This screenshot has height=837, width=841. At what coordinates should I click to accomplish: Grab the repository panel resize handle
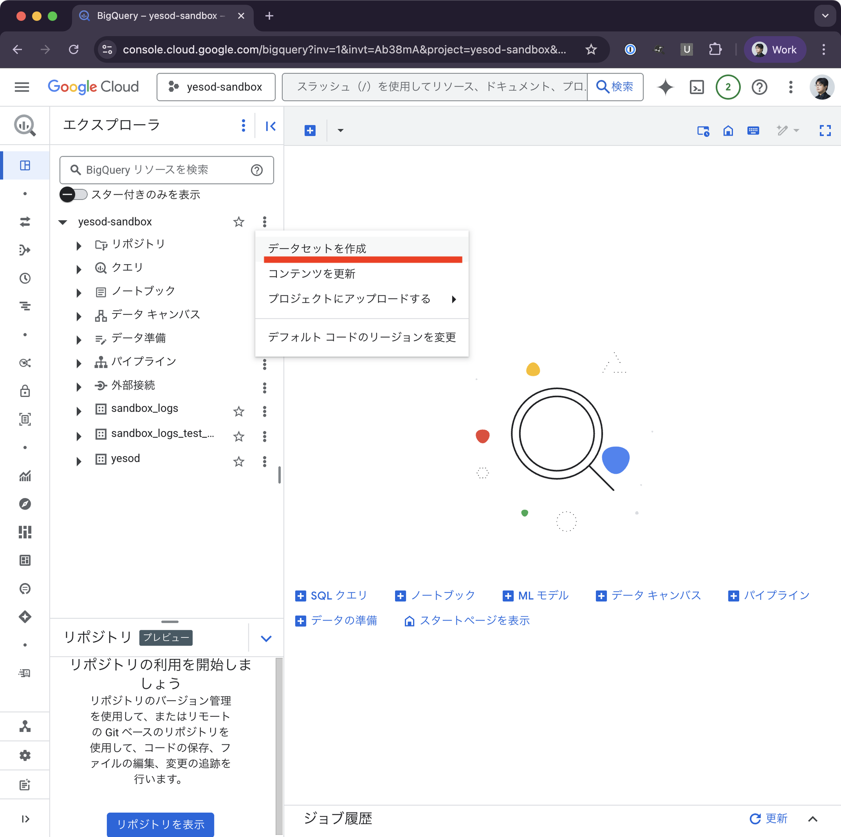click(170, 621)
